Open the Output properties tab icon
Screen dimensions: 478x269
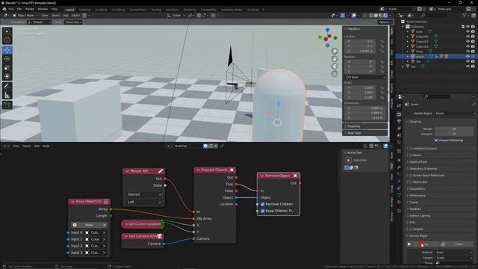399,121
